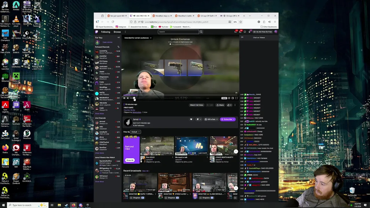Open the video player settings gear
The width and height of the screenshot is (370, 208).
click(229, 98)
